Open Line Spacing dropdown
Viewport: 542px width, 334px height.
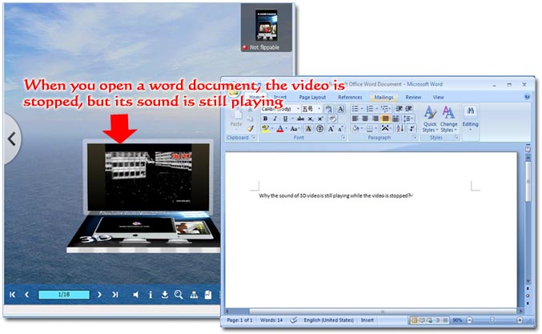pos(408,119)
